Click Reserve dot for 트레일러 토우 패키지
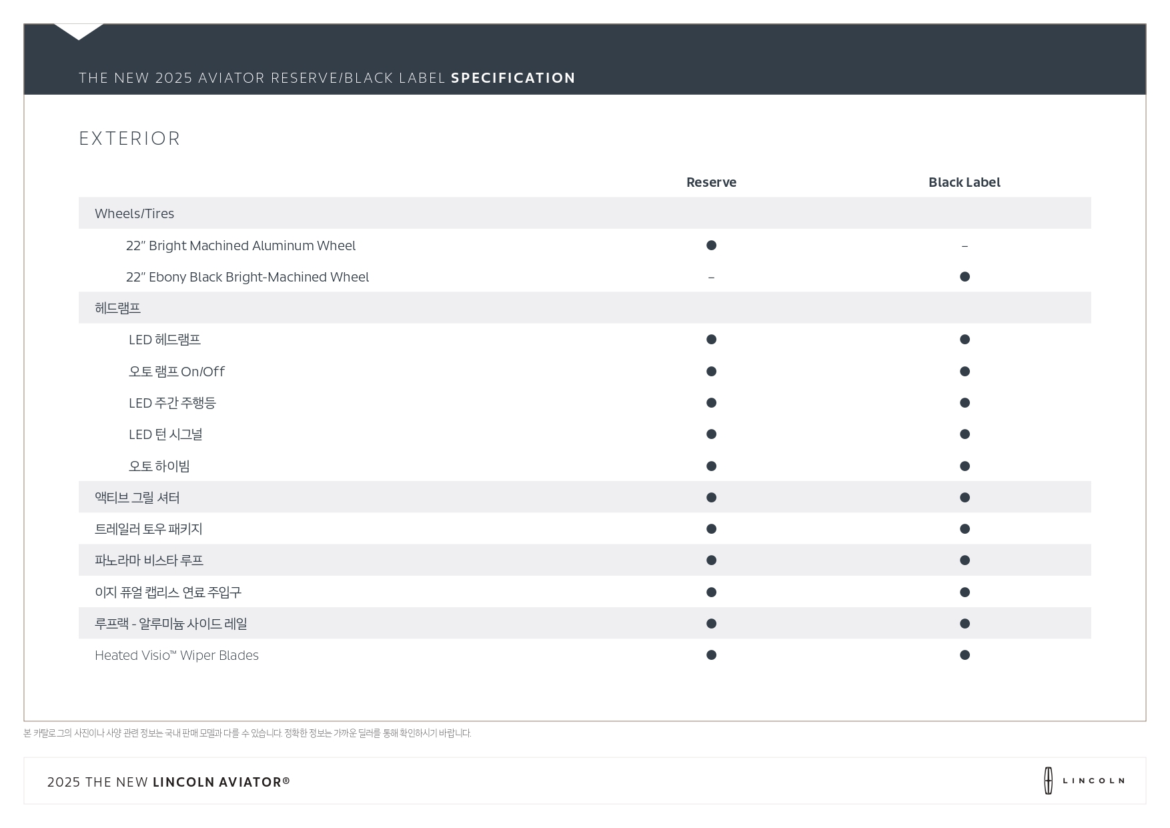 (x=711, y=529)
